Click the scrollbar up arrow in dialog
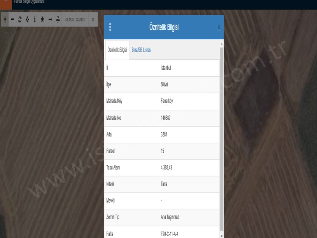The width and height of the screenshot is (317, 238). pos(222,42)
